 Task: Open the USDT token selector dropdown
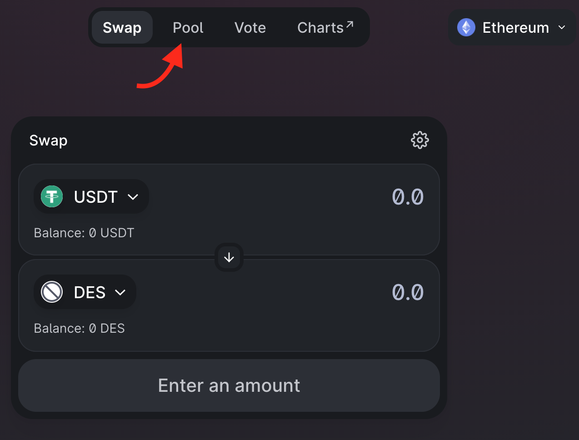coord(91,197)
